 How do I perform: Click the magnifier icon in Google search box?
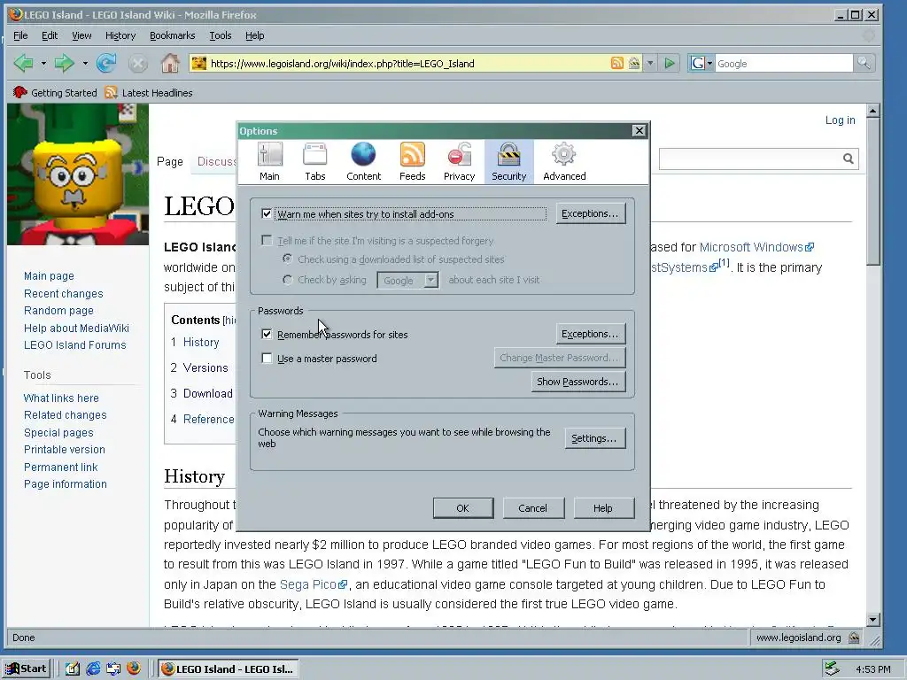[x=864, y=63]
